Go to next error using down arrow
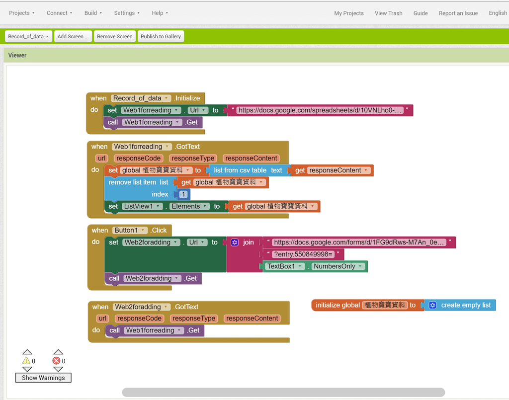 pos(58,369)
